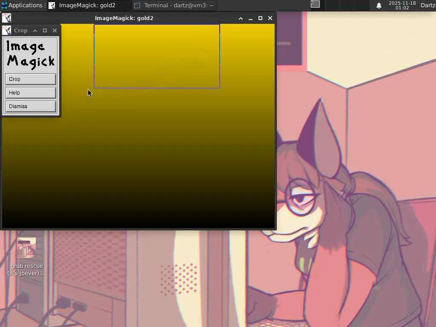Screen dimensions: 436x327
Task: Select the grub rescue desktop icon
Action: 26,257
